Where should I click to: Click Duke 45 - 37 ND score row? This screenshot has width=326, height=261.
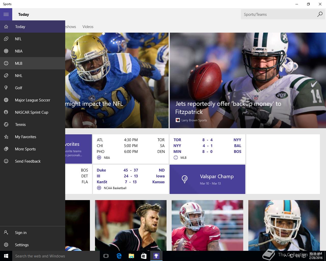(131, 170)
